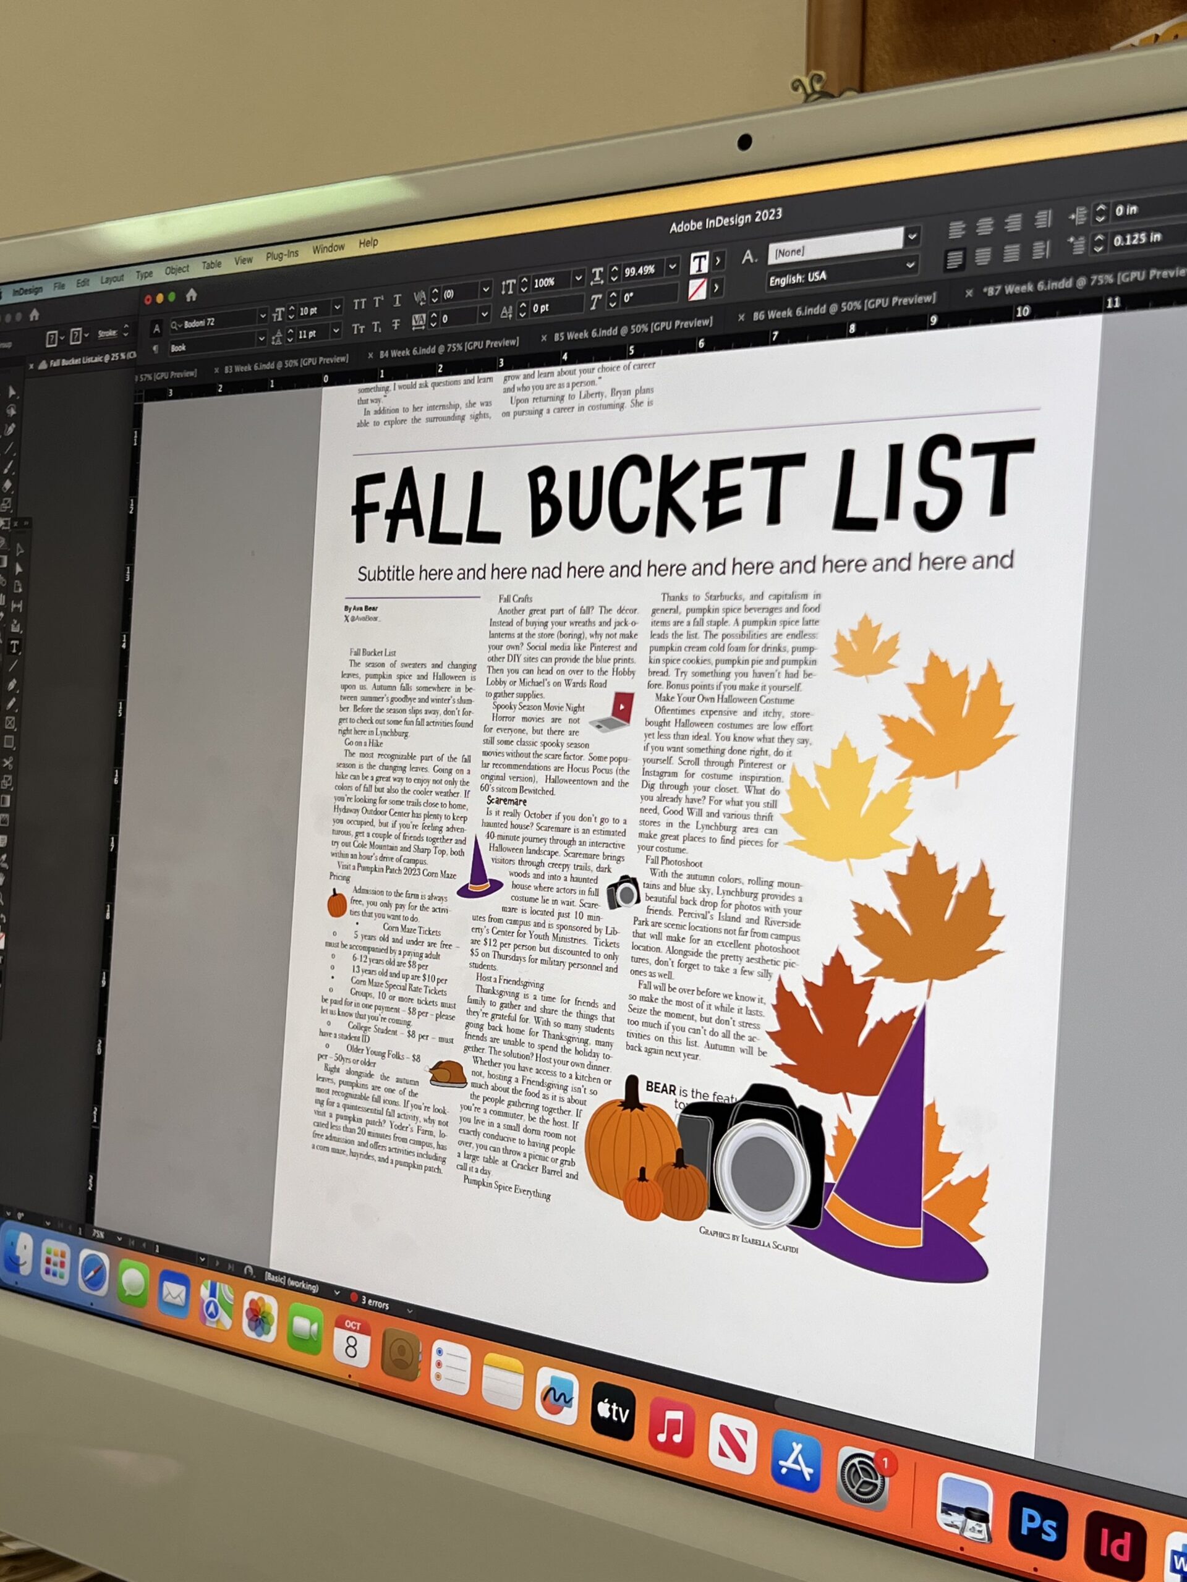This screenshot has width=1187, height=1582.
Task: Open the font family dropdown arrow
Action: (x=263, y=315)
